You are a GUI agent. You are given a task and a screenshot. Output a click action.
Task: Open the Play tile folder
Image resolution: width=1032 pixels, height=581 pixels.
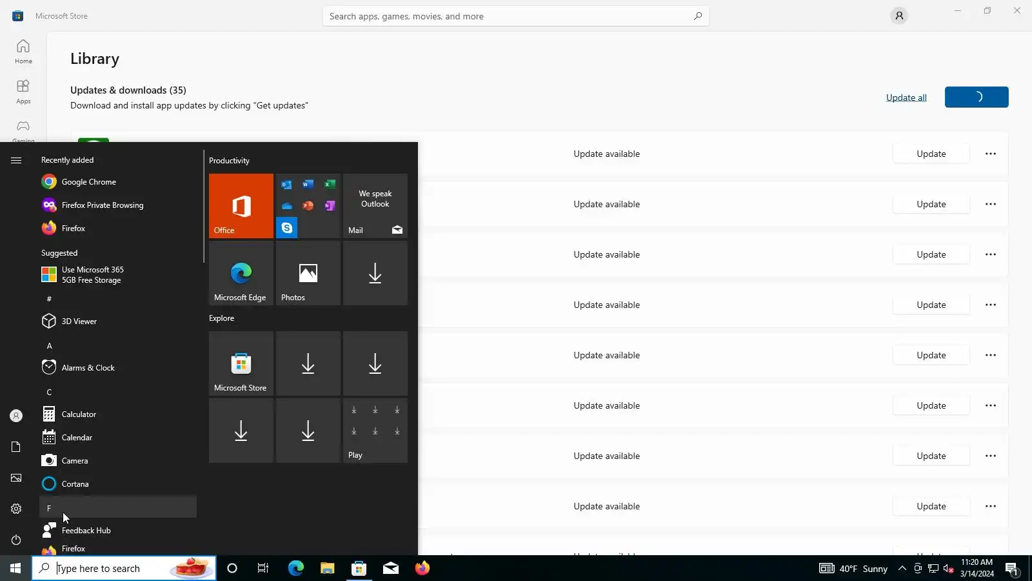[375, 431]
